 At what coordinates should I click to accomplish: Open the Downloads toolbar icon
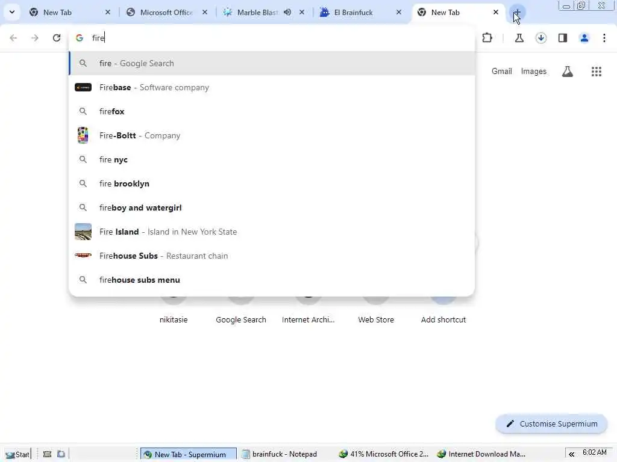point(541,38)
